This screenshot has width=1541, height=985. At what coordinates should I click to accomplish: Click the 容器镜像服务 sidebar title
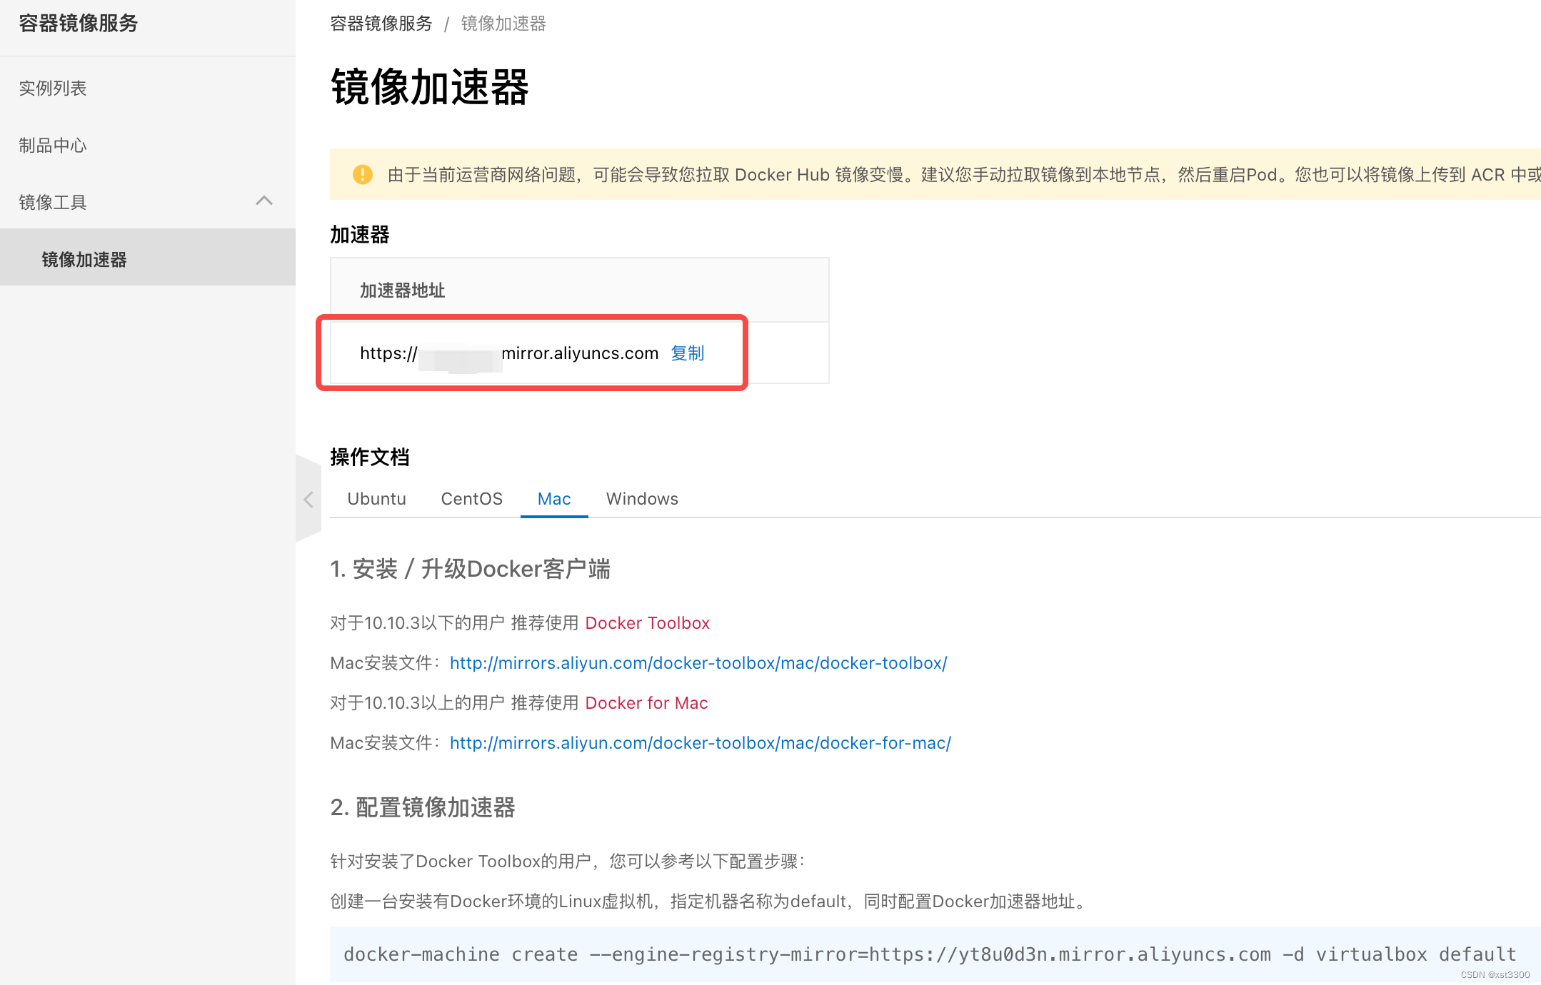79,23
